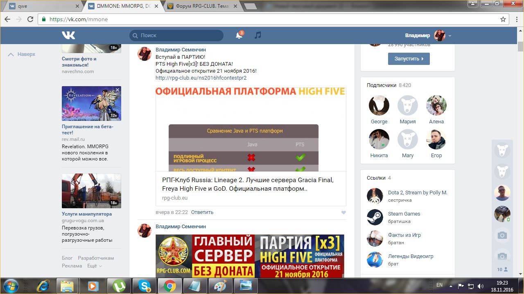Viewport: 524px width, 294px height.
Task: Open the Смотри фото и знакомься ad
Action: [x=79, y=62]
